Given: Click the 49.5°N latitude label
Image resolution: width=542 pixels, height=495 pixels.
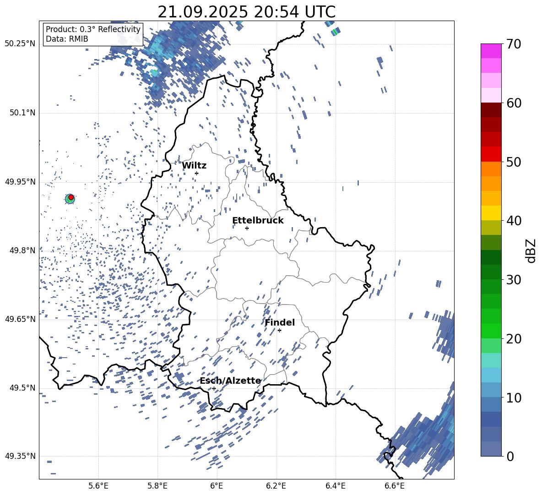Looking at the screenshot, I should (22, 388).
